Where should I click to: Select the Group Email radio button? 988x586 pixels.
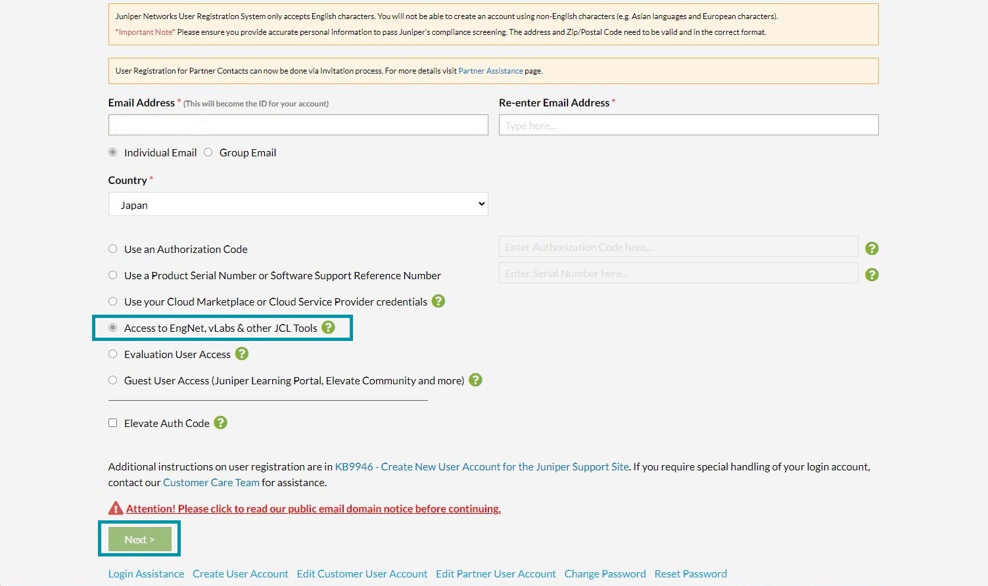pos(208,152)
